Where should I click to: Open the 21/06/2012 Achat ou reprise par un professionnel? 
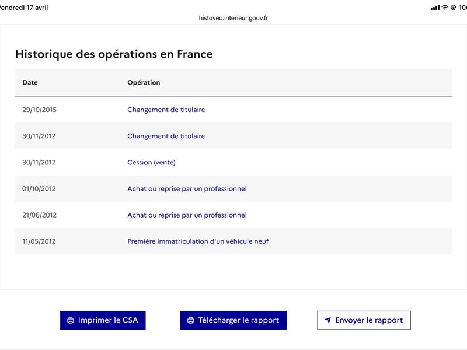pyautogui.click(x=187, y=215)
